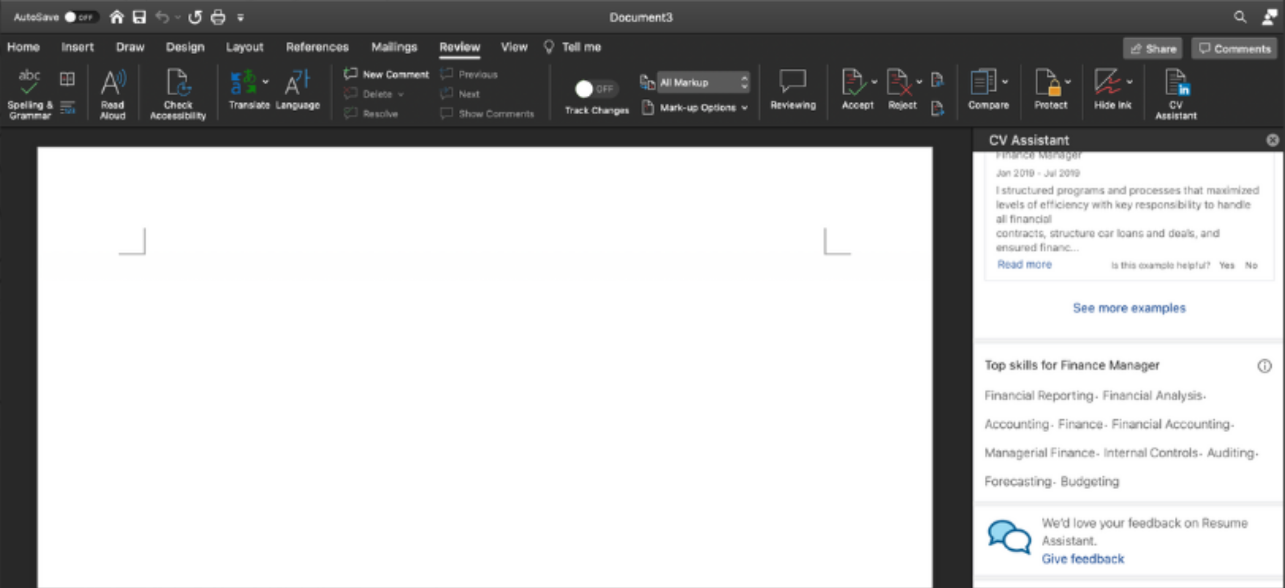Screen dimensions: 1285x588
Task: Open the Undo history dropdown arrow
Action: pyautogui.click(x=178, y=17)
